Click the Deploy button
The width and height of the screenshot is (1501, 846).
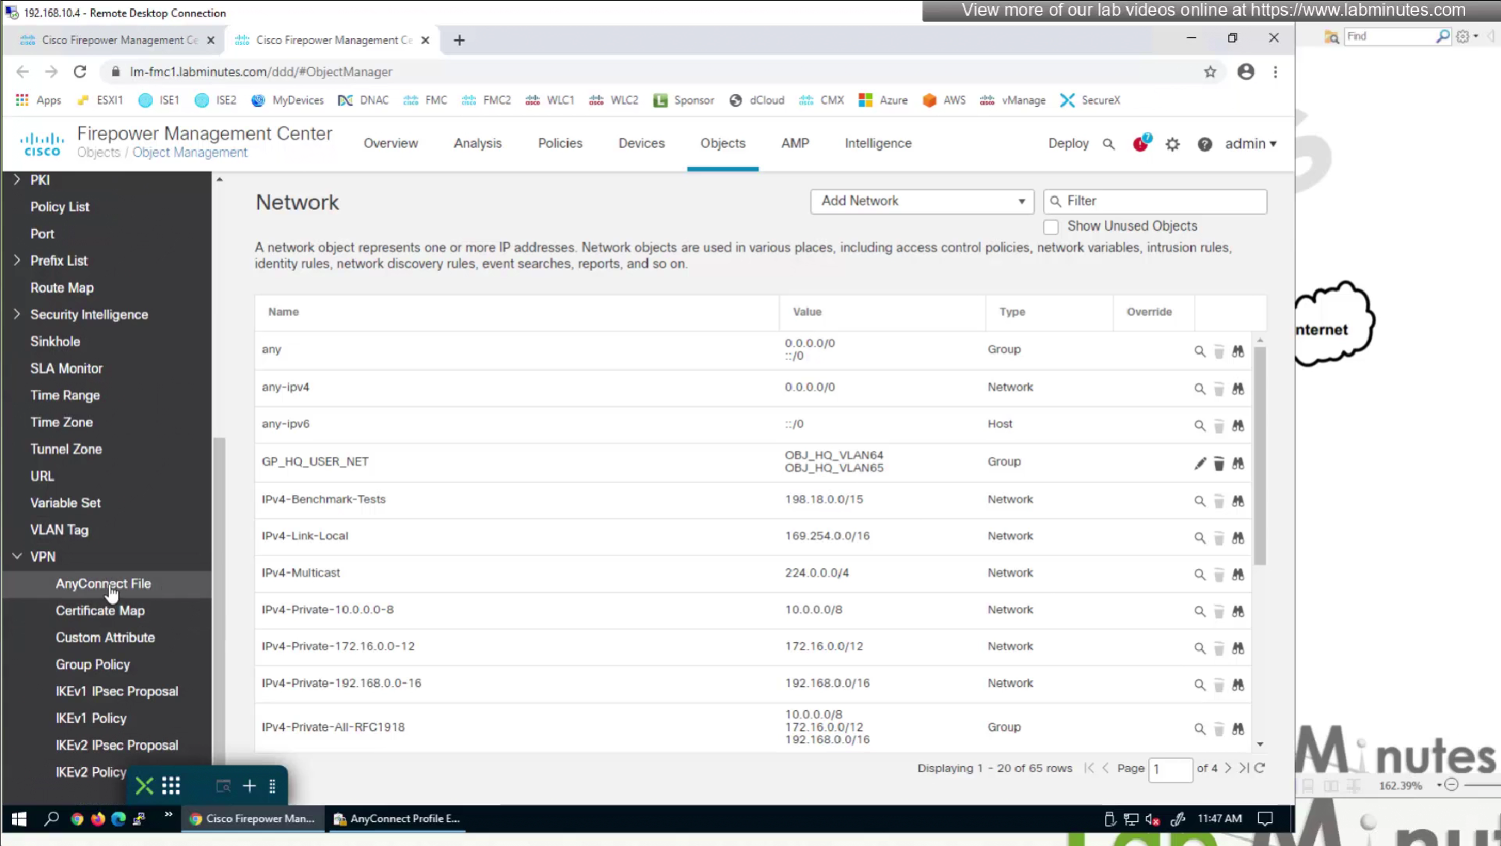1068,143
